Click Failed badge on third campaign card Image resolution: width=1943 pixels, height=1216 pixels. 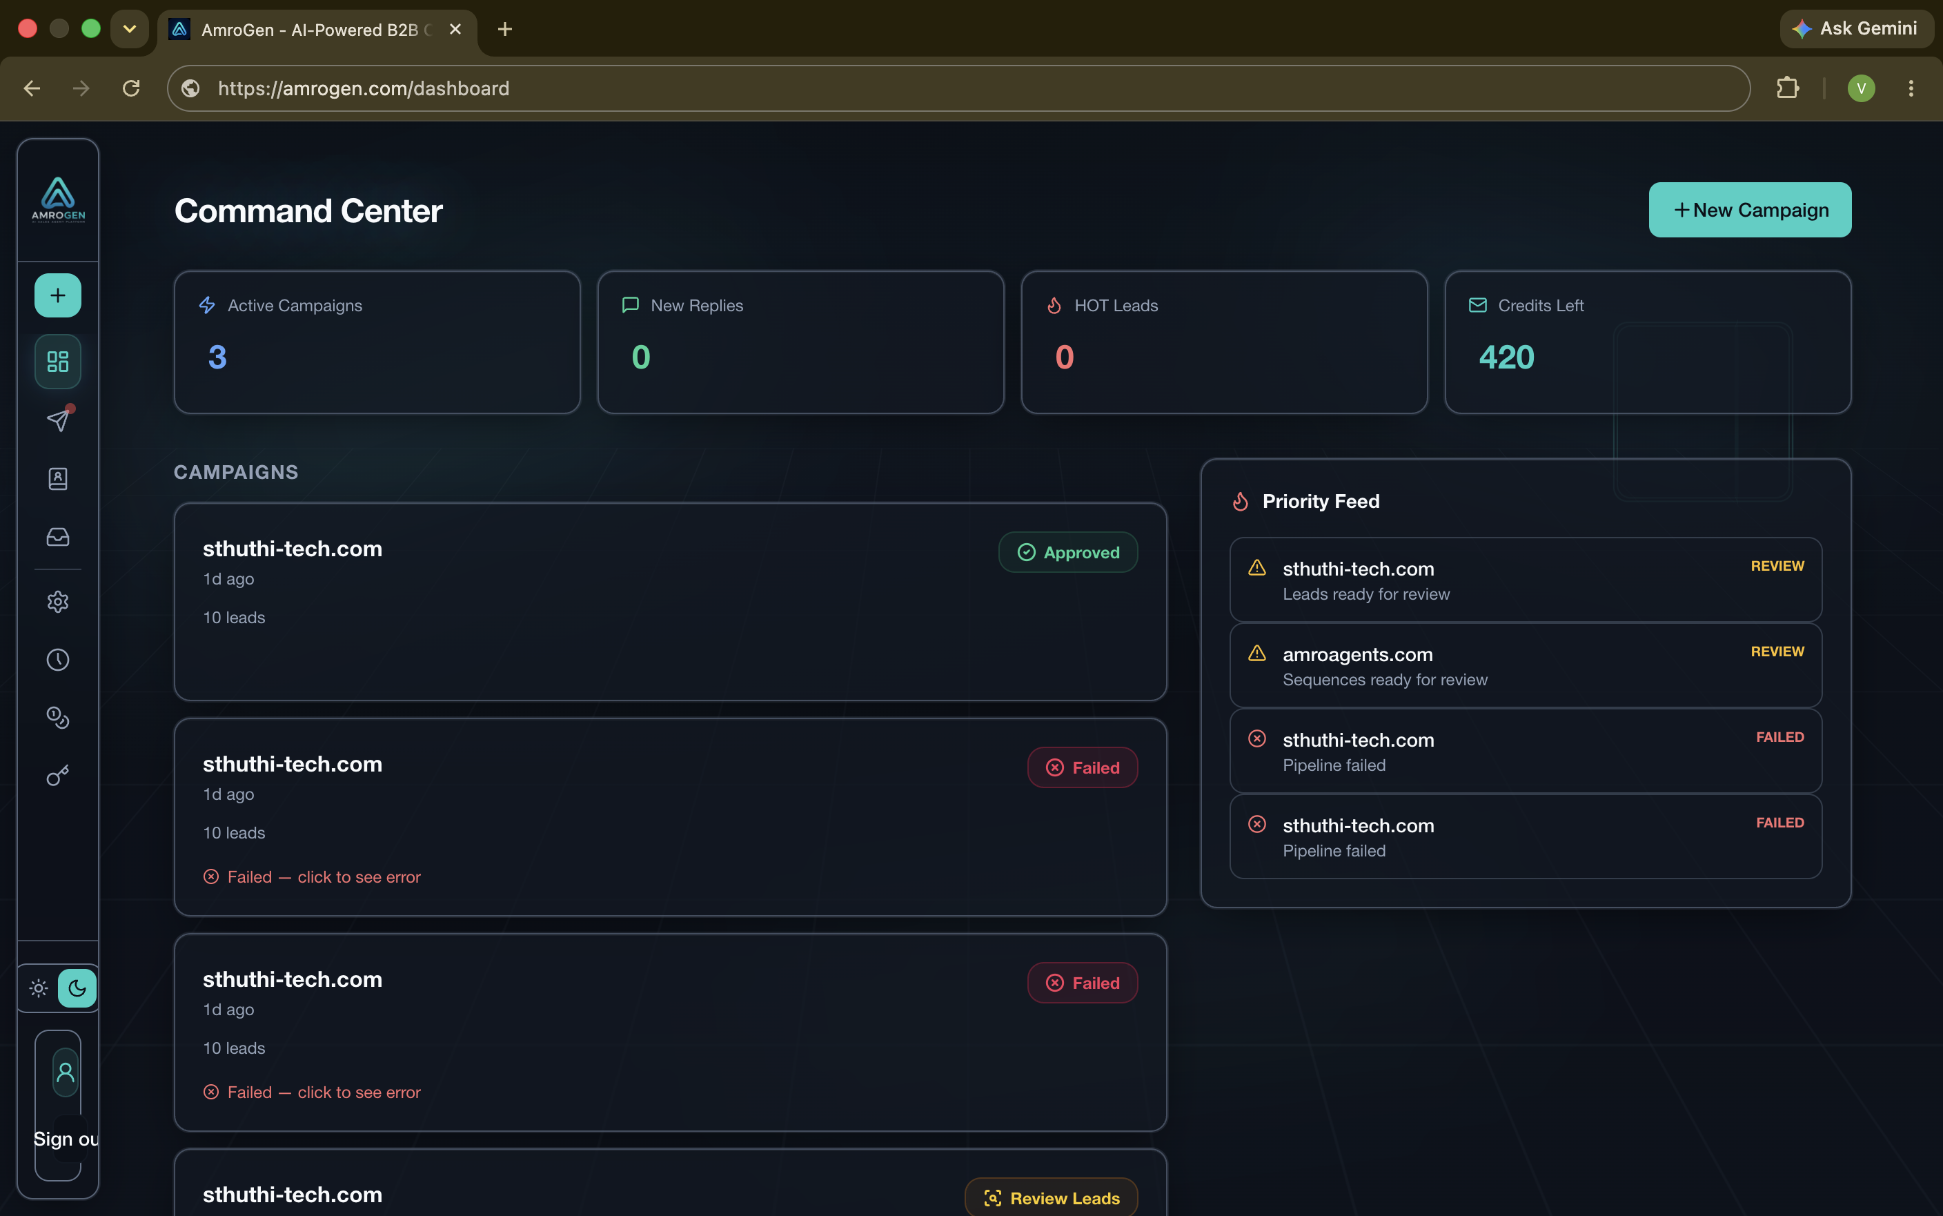coord(1083,983)
